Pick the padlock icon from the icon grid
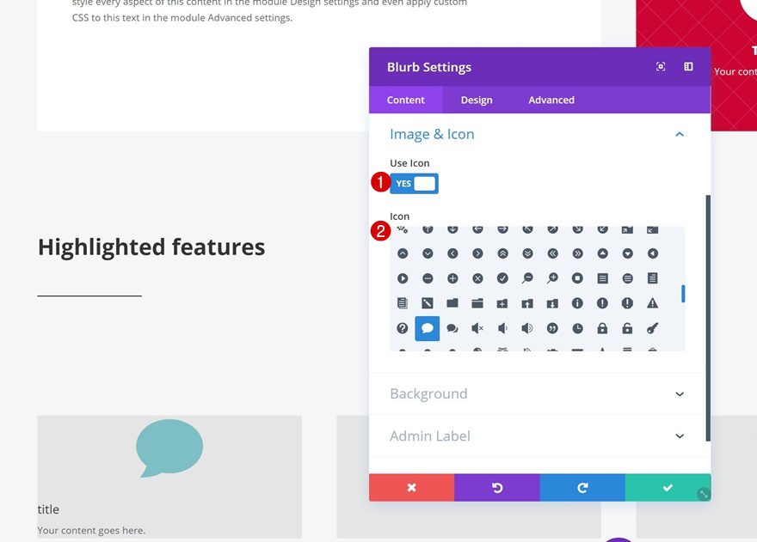 click(601, 329)
